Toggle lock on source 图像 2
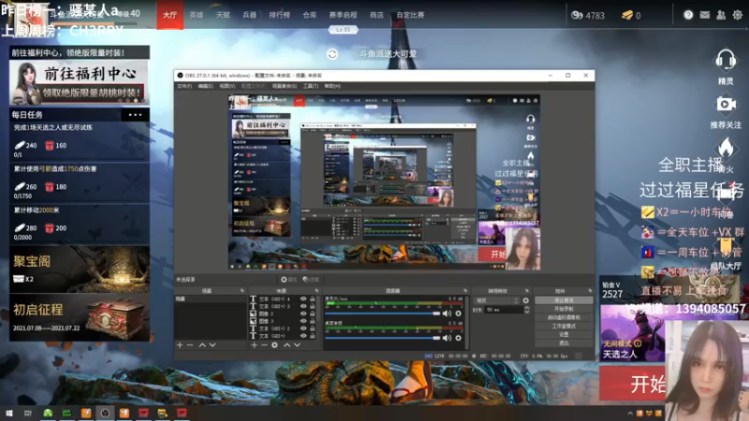749x421 pixels. [313, 313]
